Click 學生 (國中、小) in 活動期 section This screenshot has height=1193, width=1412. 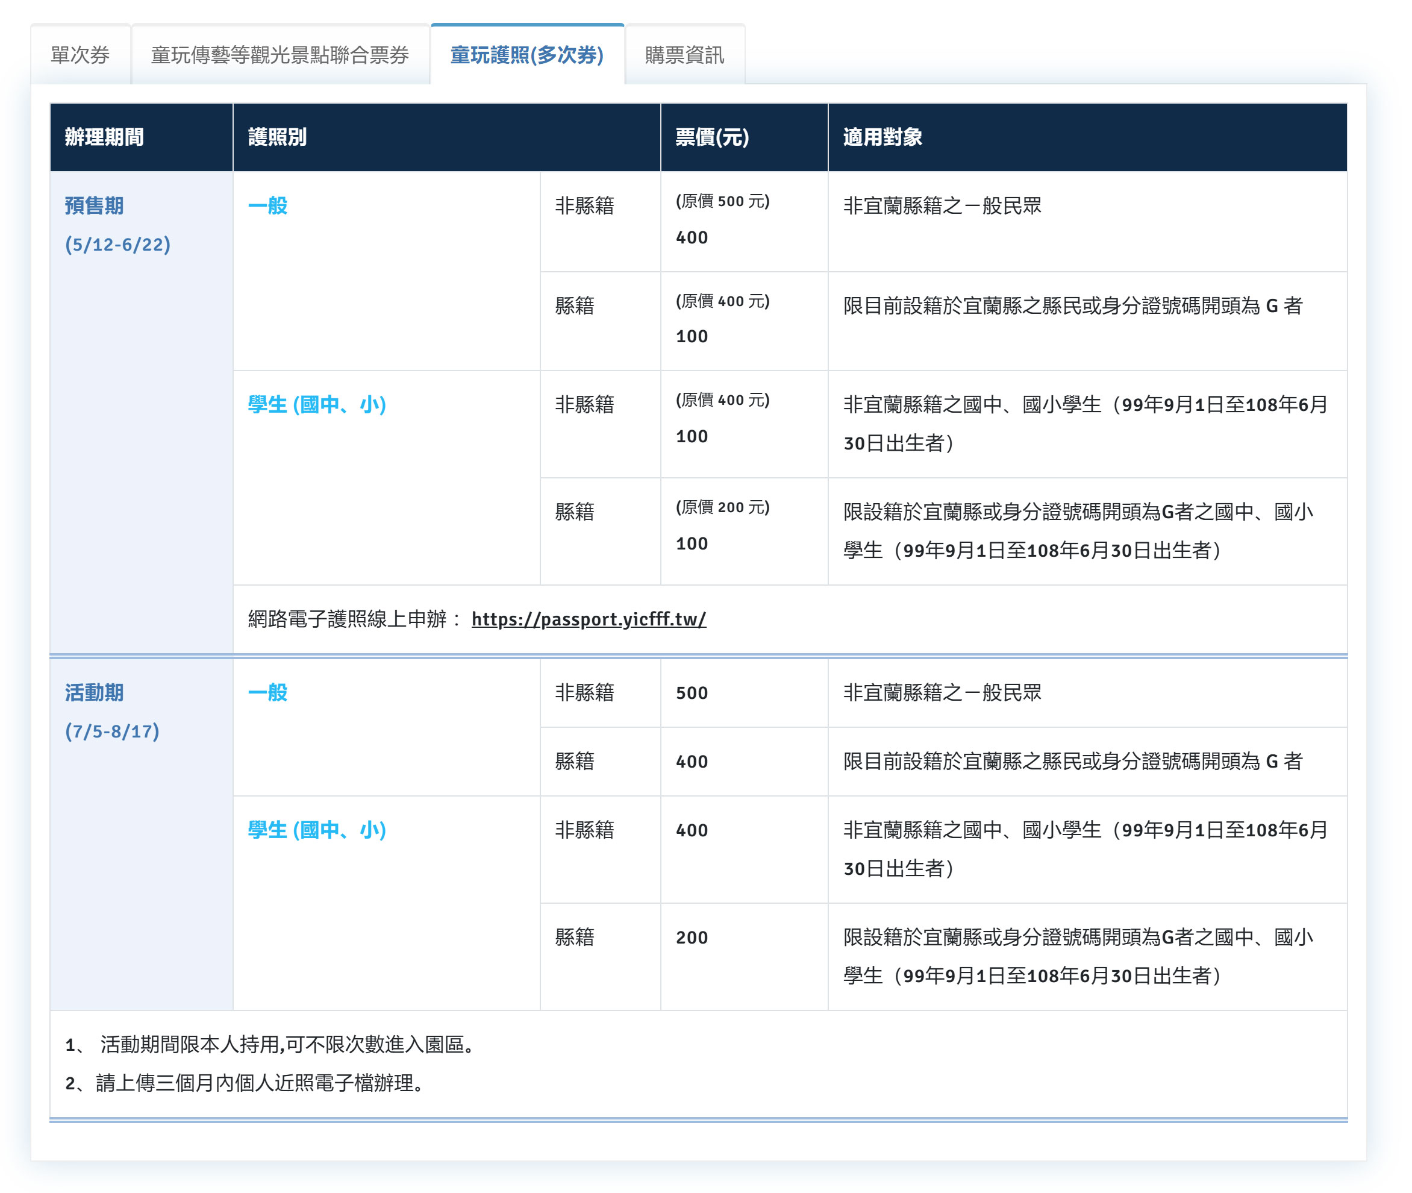point(316,830)
